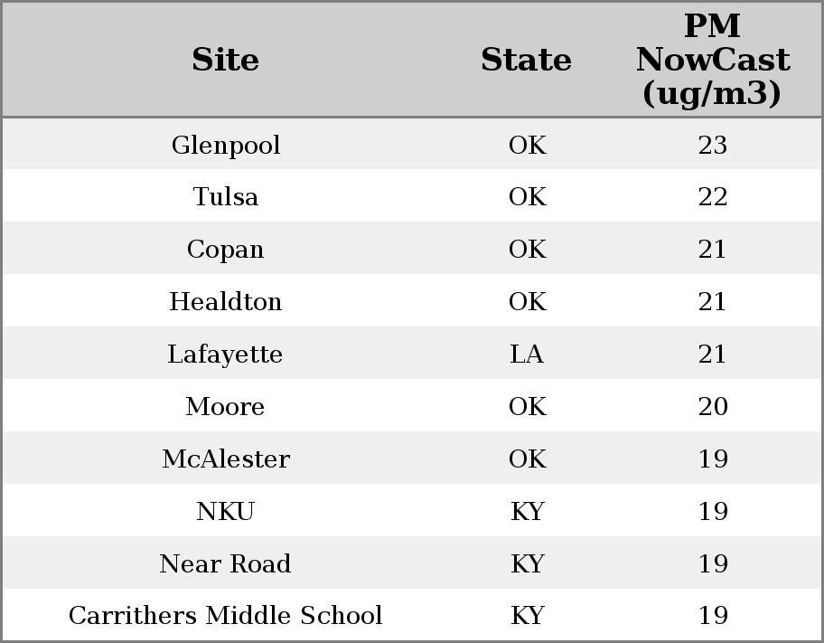Click the KY state cell for NKU
This screenshot has width=824, height=643.
coord(527,511)
